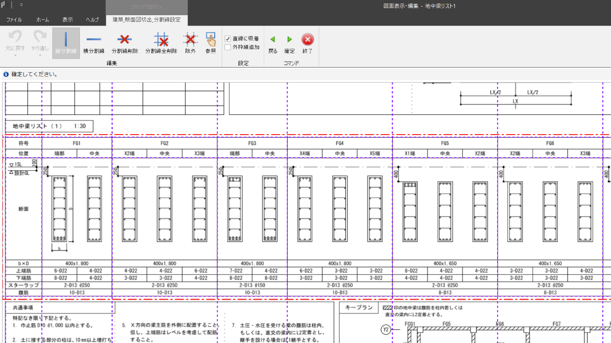Viewport: 611px width, 343px height.
Task: Click the やり直し redo icon
Action: pos(40,37)
